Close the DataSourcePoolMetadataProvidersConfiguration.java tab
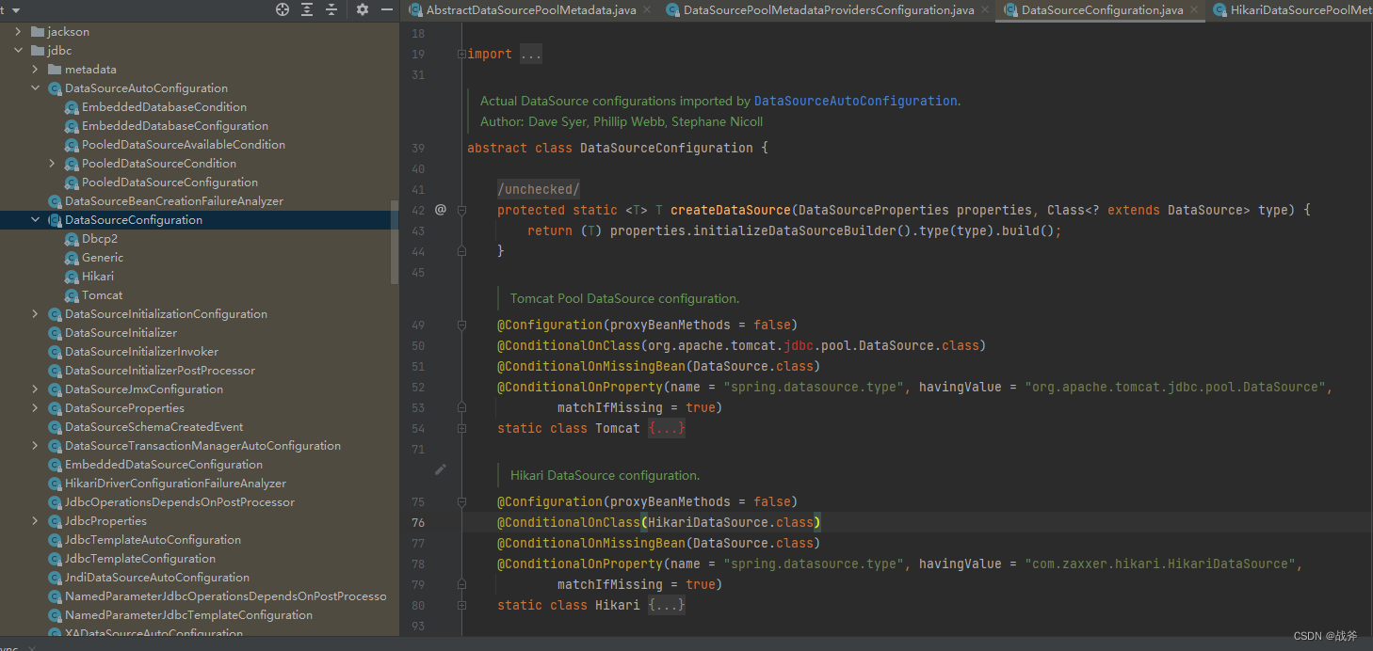1373x651 pixels. (986, 10)
